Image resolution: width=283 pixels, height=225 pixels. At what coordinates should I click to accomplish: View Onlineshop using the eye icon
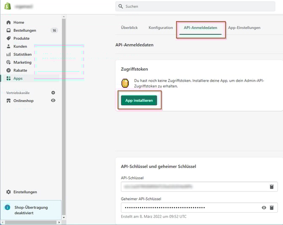tap(53, 101)
